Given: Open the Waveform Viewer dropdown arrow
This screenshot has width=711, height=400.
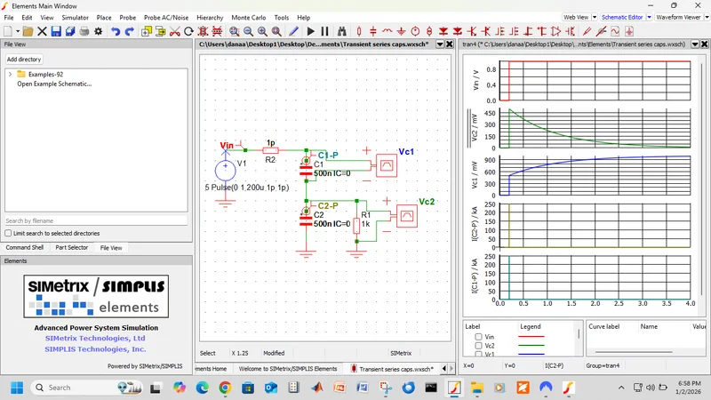Looking at the screenshot, I should (706, 17).
